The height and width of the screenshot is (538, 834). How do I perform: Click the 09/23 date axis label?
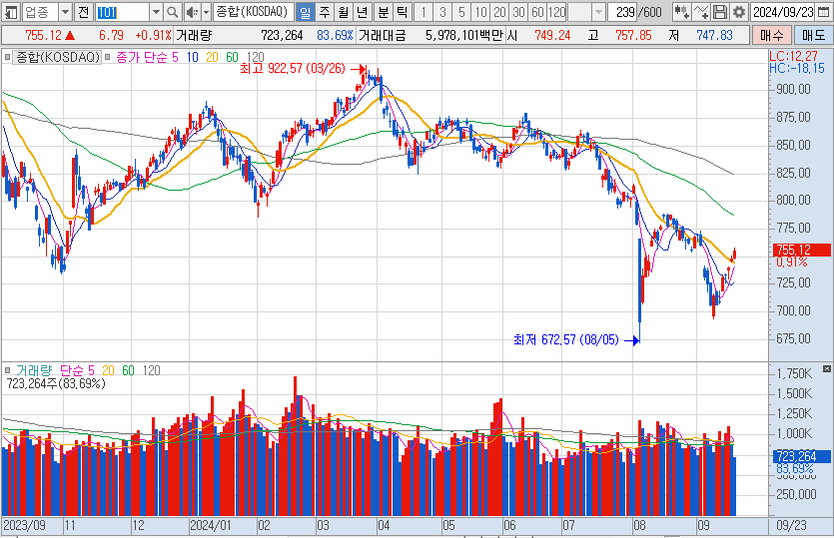click(x=791, y=526)
